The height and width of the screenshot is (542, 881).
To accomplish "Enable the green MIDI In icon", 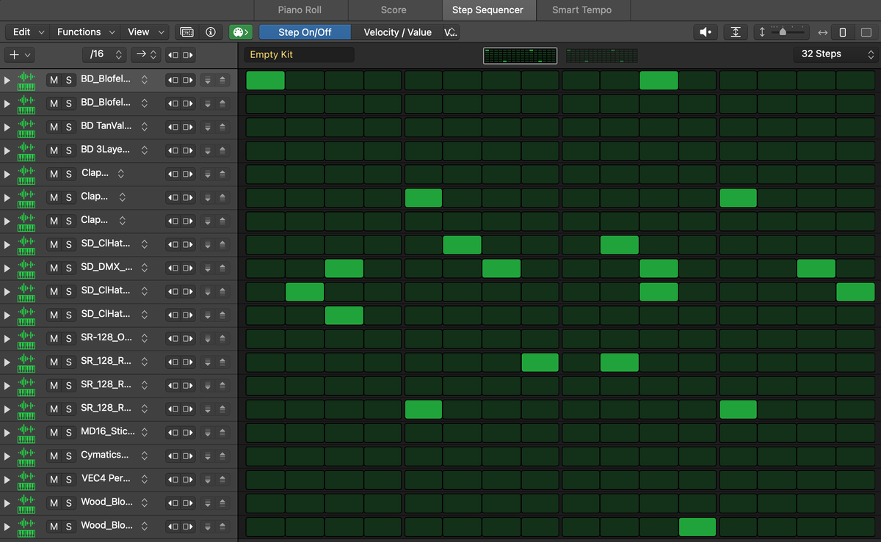I will (240, 32).
